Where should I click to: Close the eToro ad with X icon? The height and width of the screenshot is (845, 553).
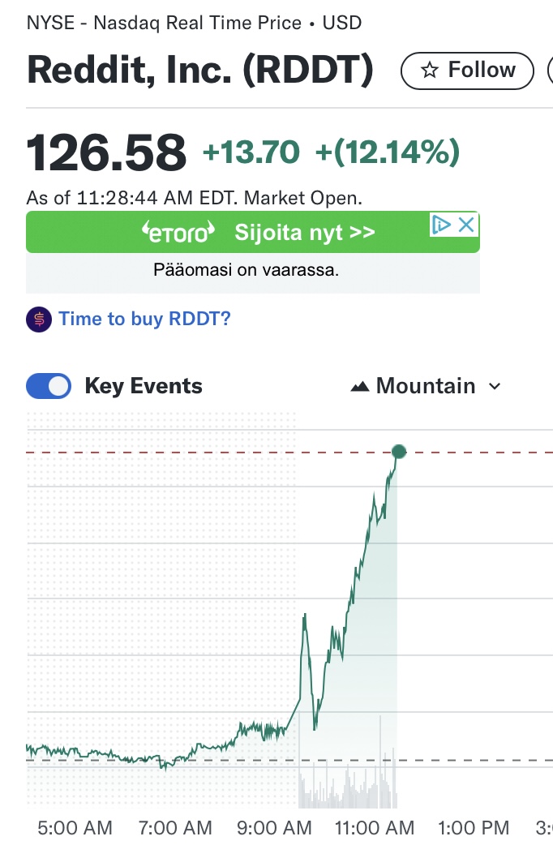466,225
